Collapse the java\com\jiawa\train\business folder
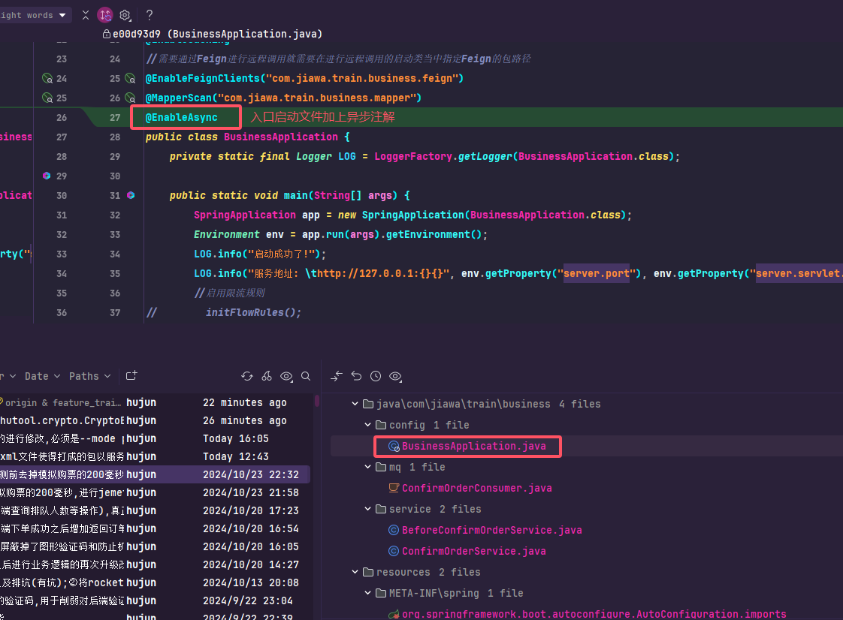The height and width of the screenshot is (620, 843). click(x=355, y=404)
